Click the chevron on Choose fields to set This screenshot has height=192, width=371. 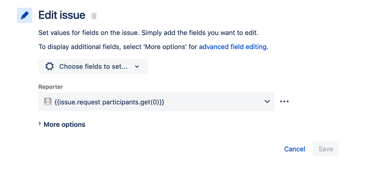click(x=137, y=67)
